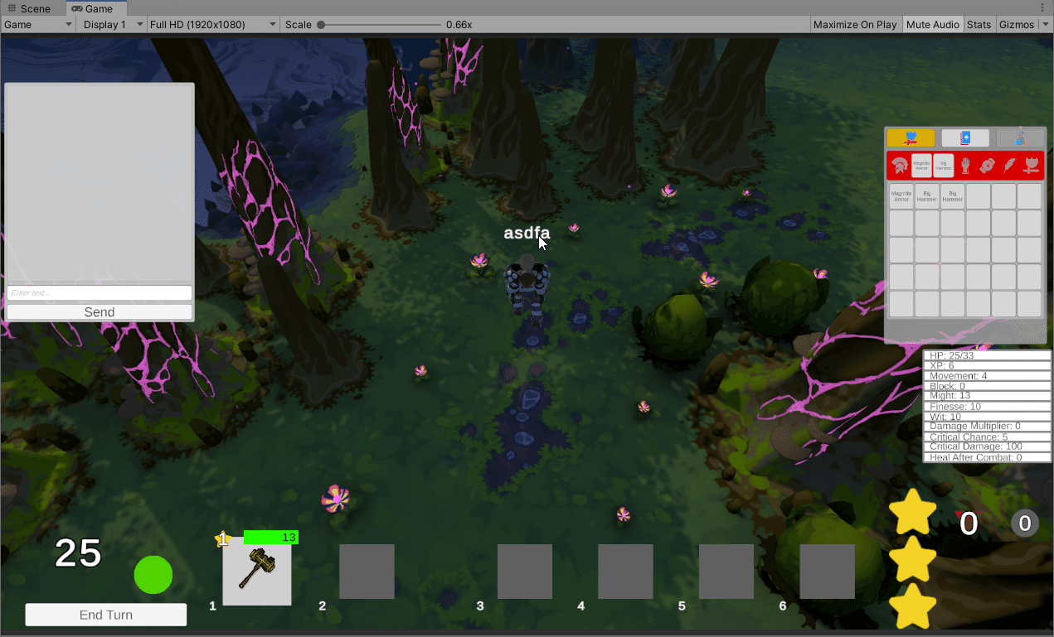Switch to the Scene tab
Image resolution: width=1054 pixels, height=637 pixels.
click(x=29, y=8)
